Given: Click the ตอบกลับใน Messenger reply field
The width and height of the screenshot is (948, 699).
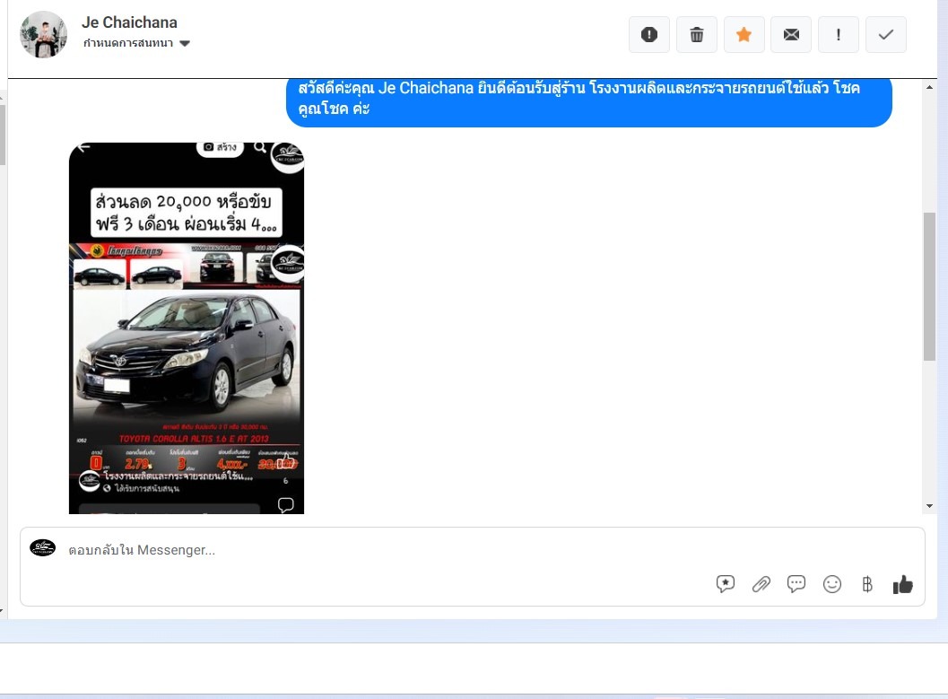Looking at the screenshot, I should pyautogui.click(x=359, y=550).
